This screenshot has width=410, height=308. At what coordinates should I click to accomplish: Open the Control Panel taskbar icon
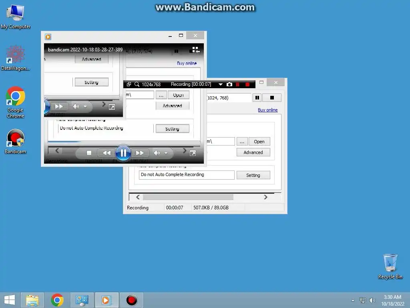coord(82,300)
